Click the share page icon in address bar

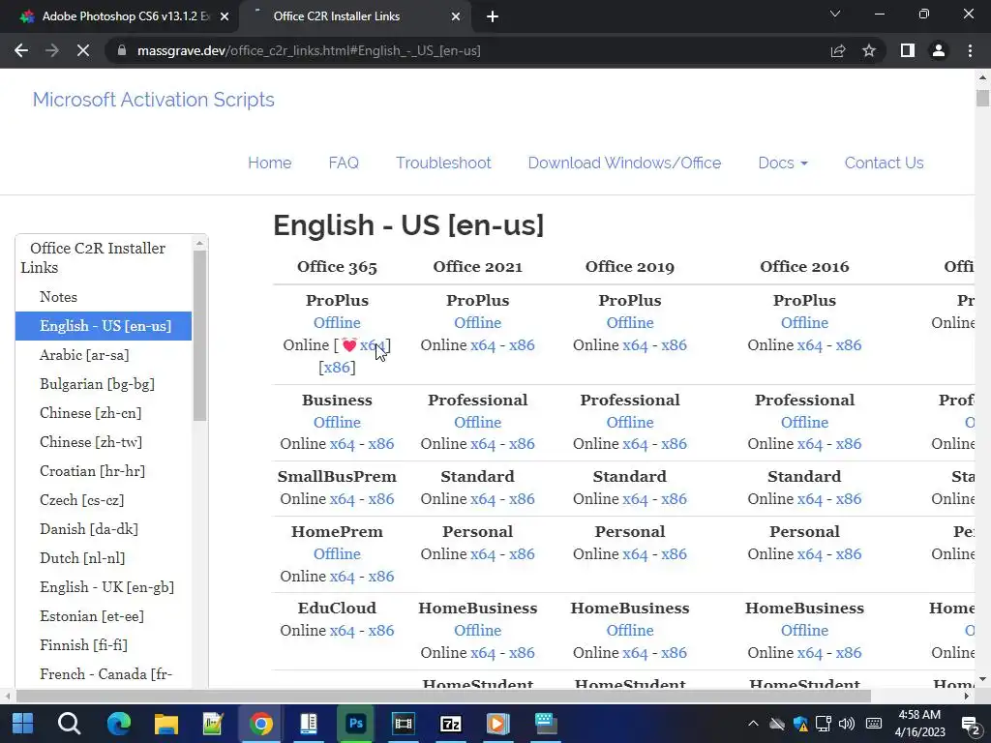coord(838,50)
